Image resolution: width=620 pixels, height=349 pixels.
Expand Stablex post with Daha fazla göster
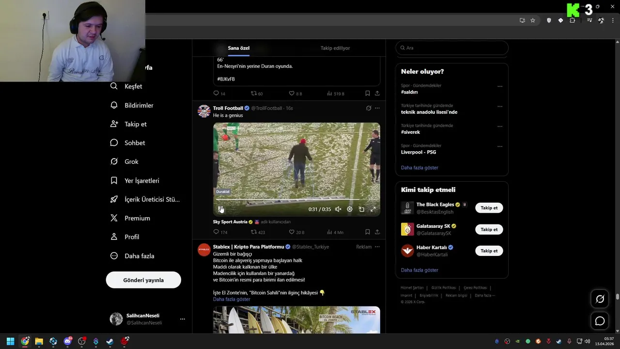click(x=232, y=299)
